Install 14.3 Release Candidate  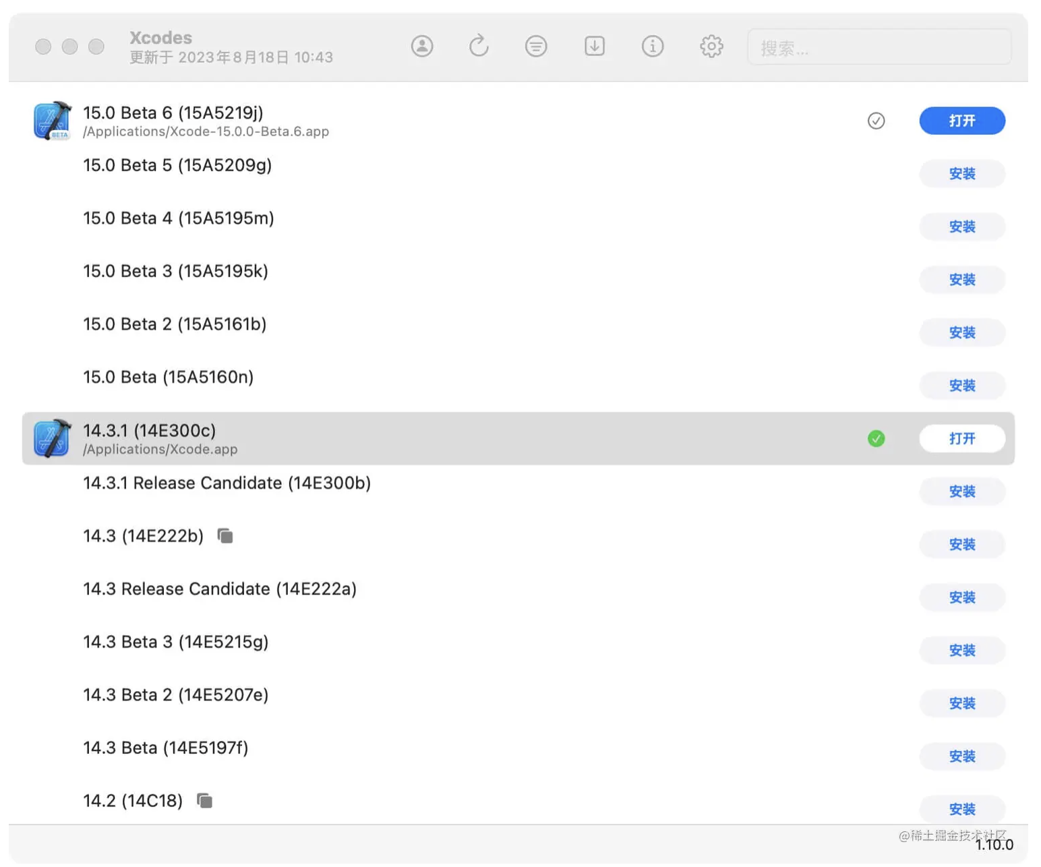[962, 597]
